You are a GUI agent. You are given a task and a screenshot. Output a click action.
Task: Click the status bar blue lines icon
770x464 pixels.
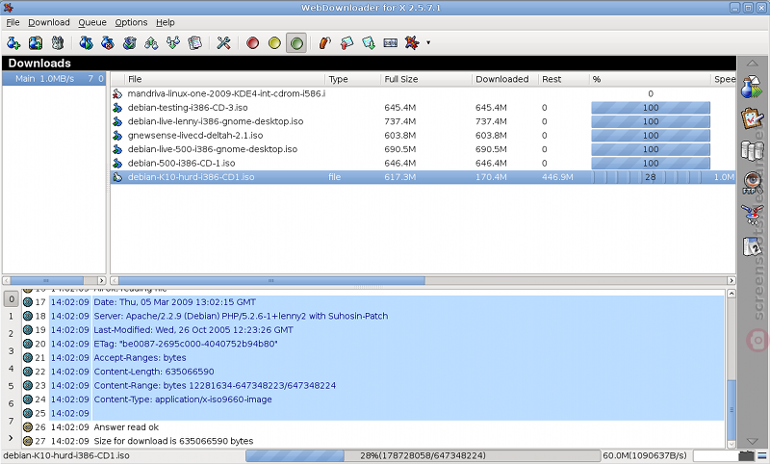pos(762,455)
